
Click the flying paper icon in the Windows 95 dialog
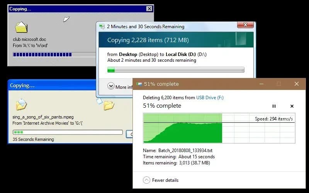pyautogui.click(x=66, y=19)
